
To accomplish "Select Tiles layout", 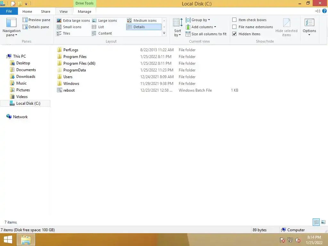I will (x=63, y=33).
